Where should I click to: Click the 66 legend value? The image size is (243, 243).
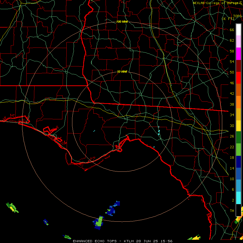[x=232, y=30]
